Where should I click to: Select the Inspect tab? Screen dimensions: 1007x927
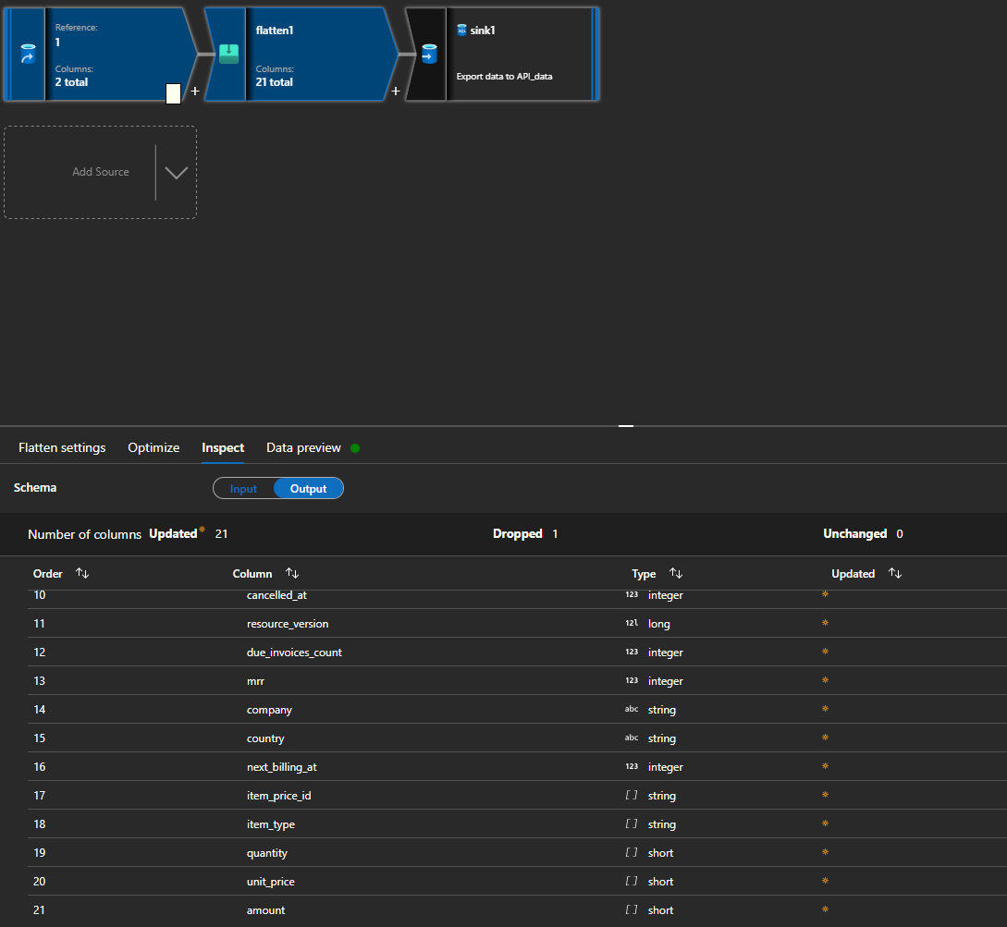223,447
